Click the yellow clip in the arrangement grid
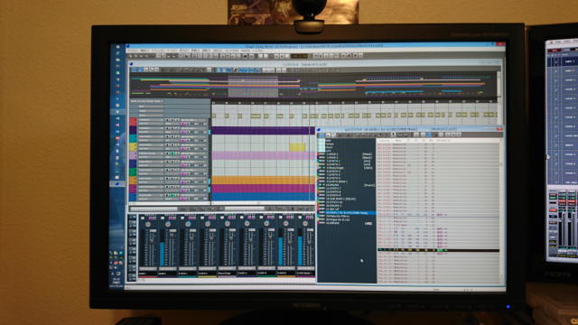The height and width of the screenshot is (325, 578). tap(297, 147)
